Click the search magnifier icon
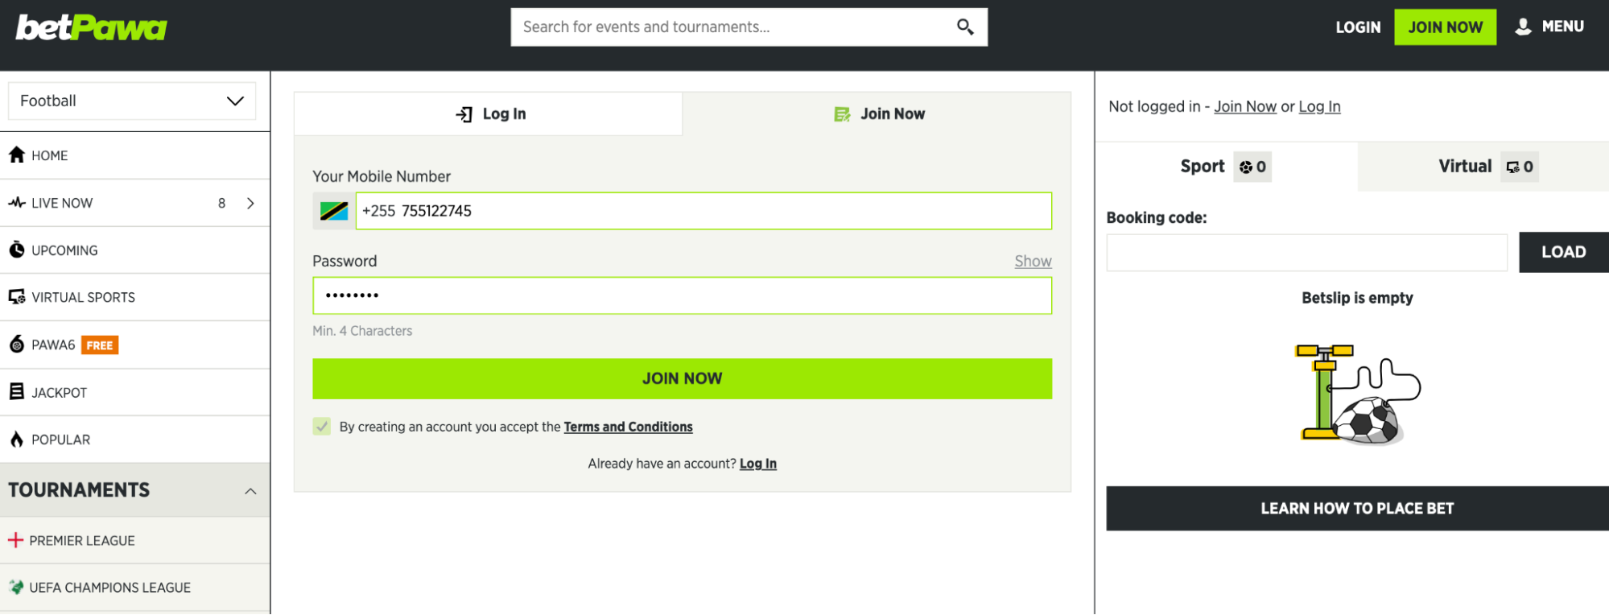 [x=965, y=27]
